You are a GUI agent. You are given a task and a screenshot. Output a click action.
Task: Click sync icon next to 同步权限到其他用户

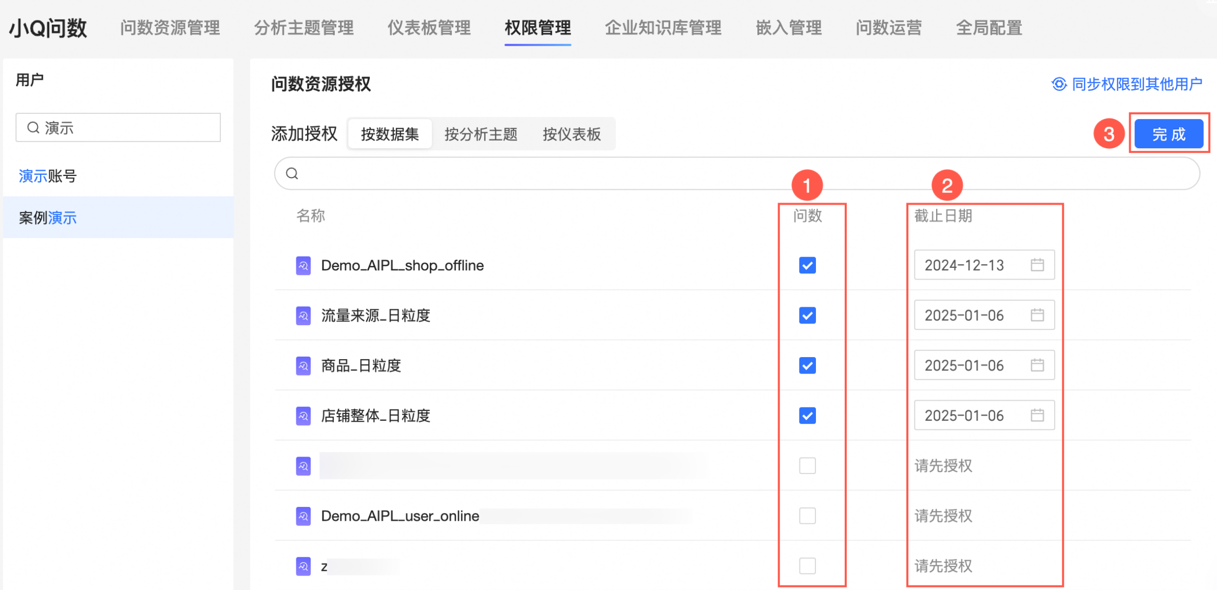click(x=1059, y=84)
